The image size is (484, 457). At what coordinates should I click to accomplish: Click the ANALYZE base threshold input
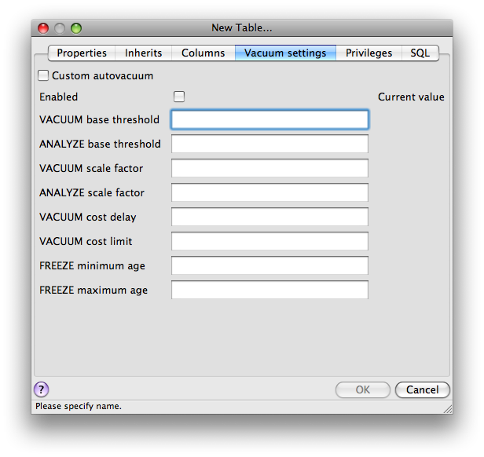[269, 144]
